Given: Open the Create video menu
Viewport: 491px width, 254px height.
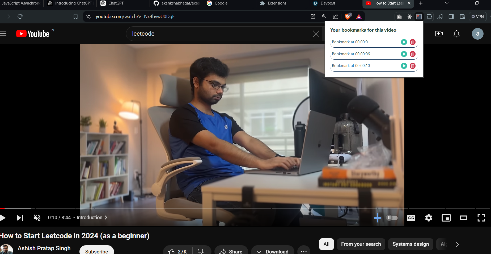Looking at the screenshot, I should [439, 34].
